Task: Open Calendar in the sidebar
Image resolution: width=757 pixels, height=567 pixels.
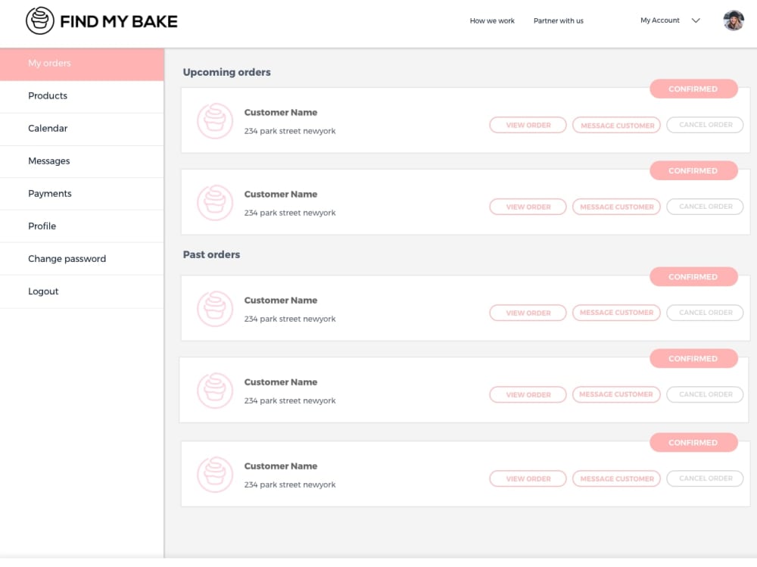Action: [x=82, y=129]
